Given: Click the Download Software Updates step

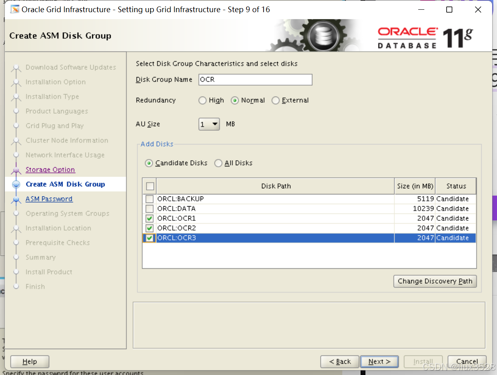Looking at the screenshot, I should (71, 67).
